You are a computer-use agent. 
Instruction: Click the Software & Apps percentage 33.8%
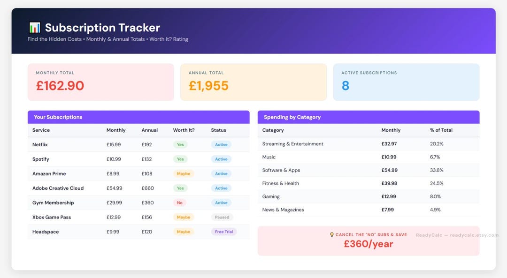tap(437, 170)
